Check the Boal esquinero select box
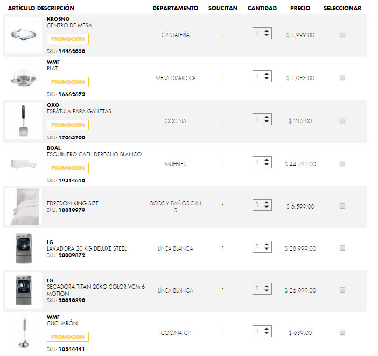The width and height of the screenshot is (378, 356). [x=342, y=163]
